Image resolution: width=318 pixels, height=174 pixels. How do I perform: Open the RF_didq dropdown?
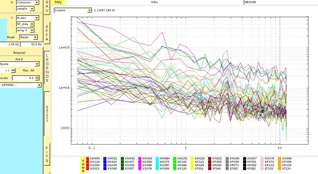coord(25,24)
